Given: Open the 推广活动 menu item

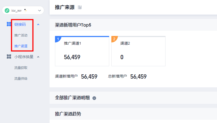Looking at the screenshot, I should [21, 35].
